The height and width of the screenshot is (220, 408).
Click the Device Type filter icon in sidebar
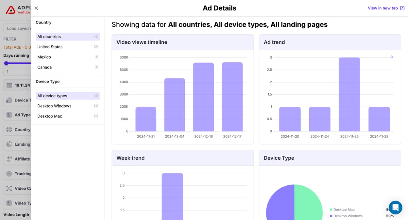pos(9,100)
